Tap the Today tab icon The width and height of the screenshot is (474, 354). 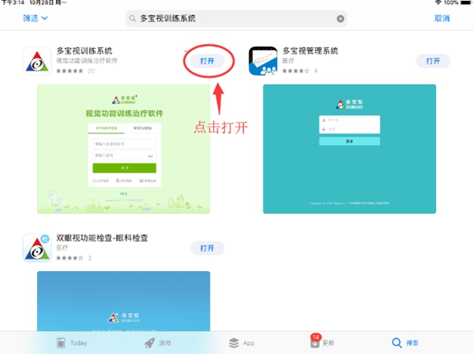click(61, 343)
